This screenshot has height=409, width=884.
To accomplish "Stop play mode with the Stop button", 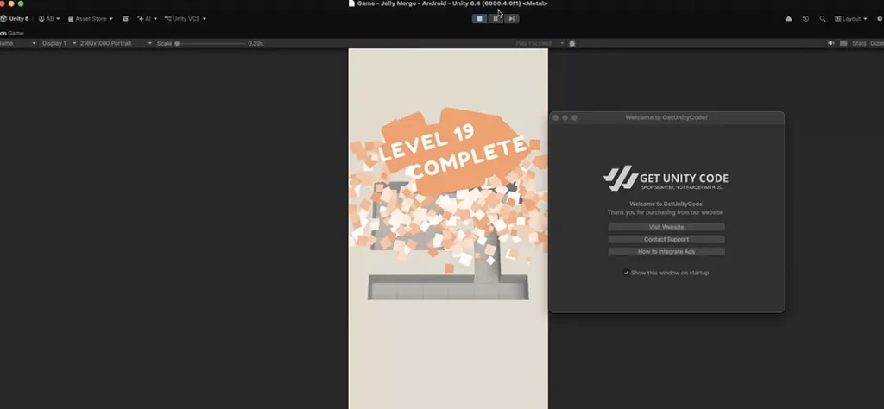I will pyautogui.click(x=480, y=19).
